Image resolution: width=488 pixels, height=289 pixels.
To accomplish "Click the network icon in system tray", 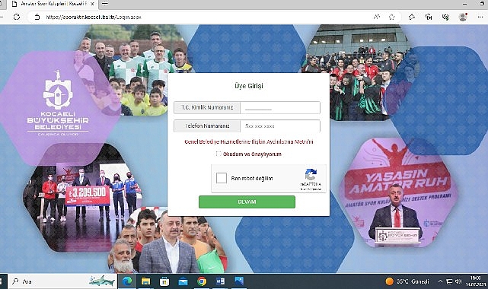I will click(449, 281).
